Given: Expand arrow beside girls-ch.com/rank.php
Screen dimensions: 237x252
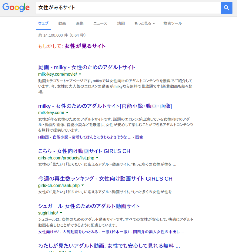Looking at the screenshot, I should click(83, 185).
